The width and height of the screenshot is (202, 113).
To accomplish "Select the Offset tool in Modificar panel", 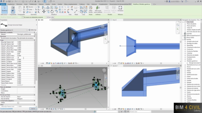I will (48, 8).
